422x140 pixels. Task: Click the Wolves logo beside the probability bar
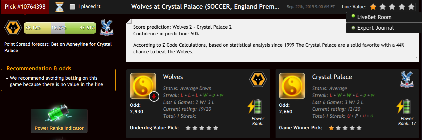[13, 28]
